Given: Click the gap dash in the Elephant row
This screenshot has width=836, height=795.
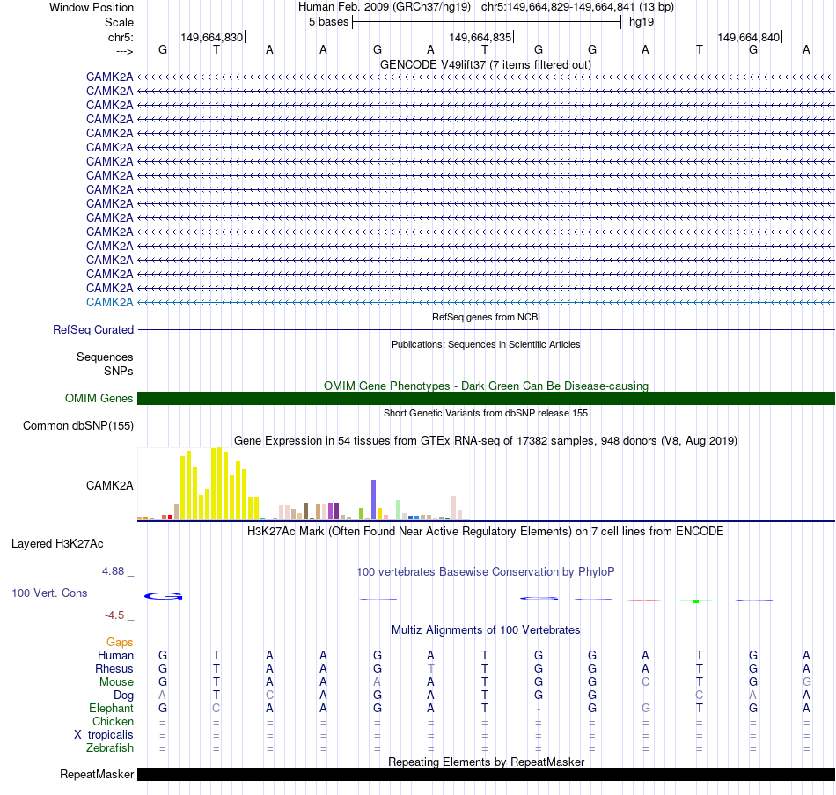Looking at the screenshot, I should pyautogui.click(x=539, y=709).
